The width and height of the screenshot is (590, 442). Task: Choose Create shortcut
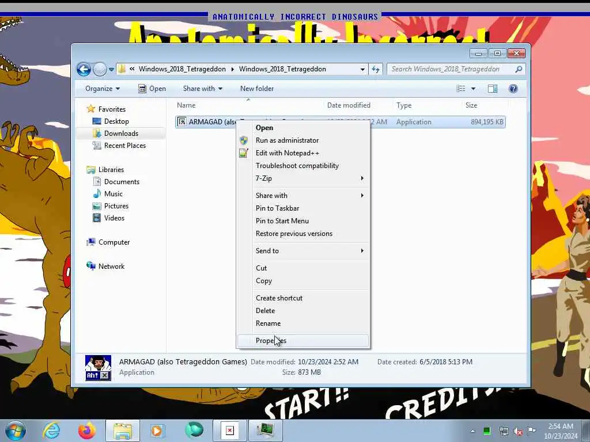(x=303, y=298)
